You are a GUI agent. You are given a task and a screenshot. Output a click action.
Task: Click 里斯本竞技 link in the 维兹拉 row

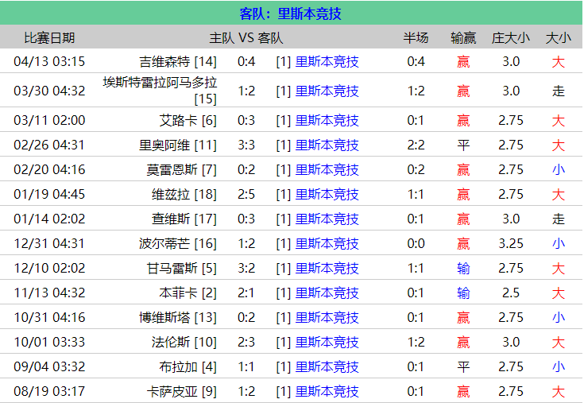[x=327, y=195]
